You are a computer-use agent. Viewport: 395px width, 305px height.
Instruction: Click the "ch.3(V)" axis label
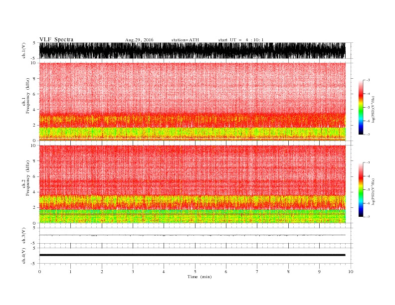(x=24, y=236)
